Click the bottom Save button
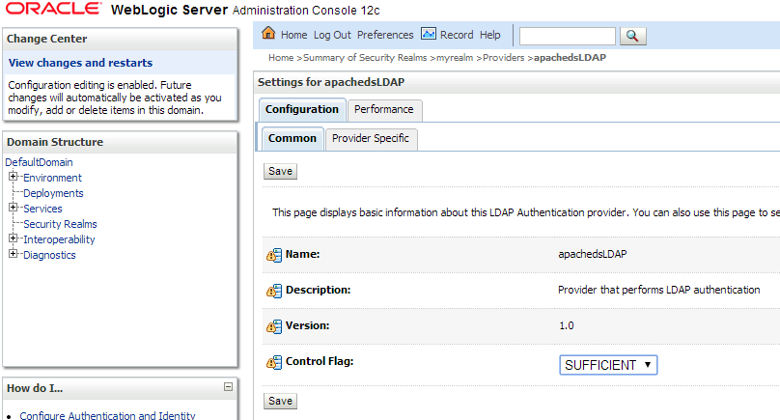The width and height of the screenshot is (780, 420). point(280,401)
